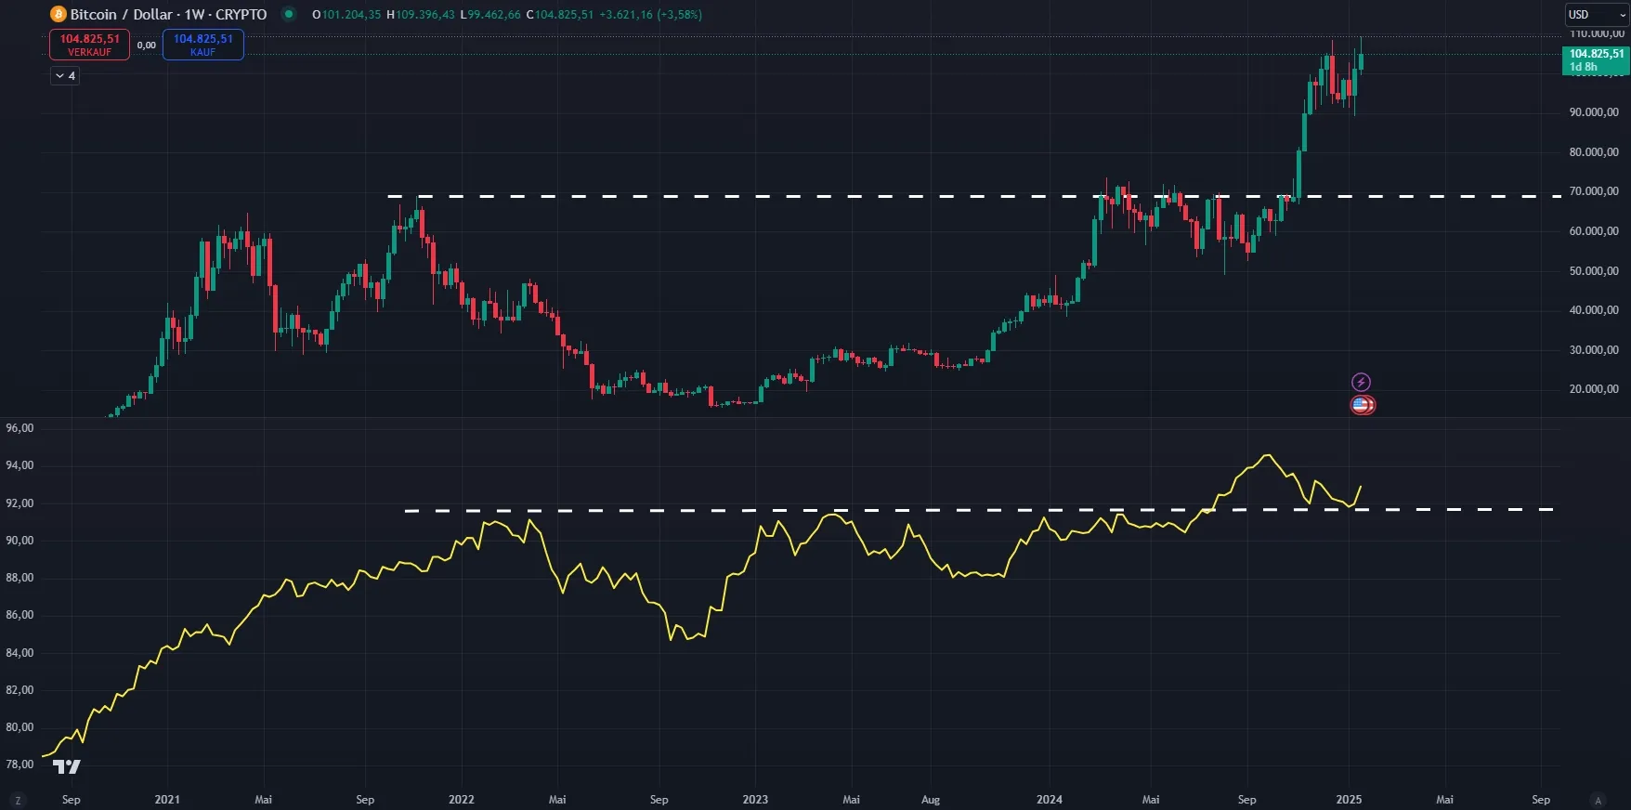This screenshot has width=1631, height=810.
Task: Click the 2022 label on time axis
Action: tap(462, 800)
